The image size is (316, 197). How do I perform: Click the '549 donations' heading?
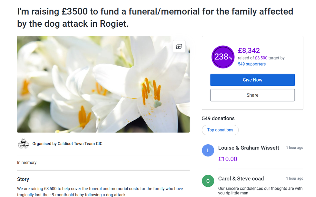[218, 118]
